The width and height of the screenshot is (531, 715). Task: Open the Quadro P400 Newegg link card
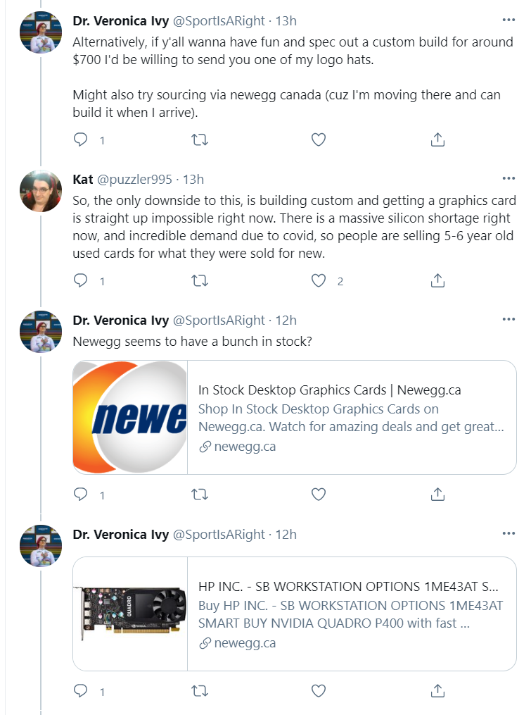295,614
